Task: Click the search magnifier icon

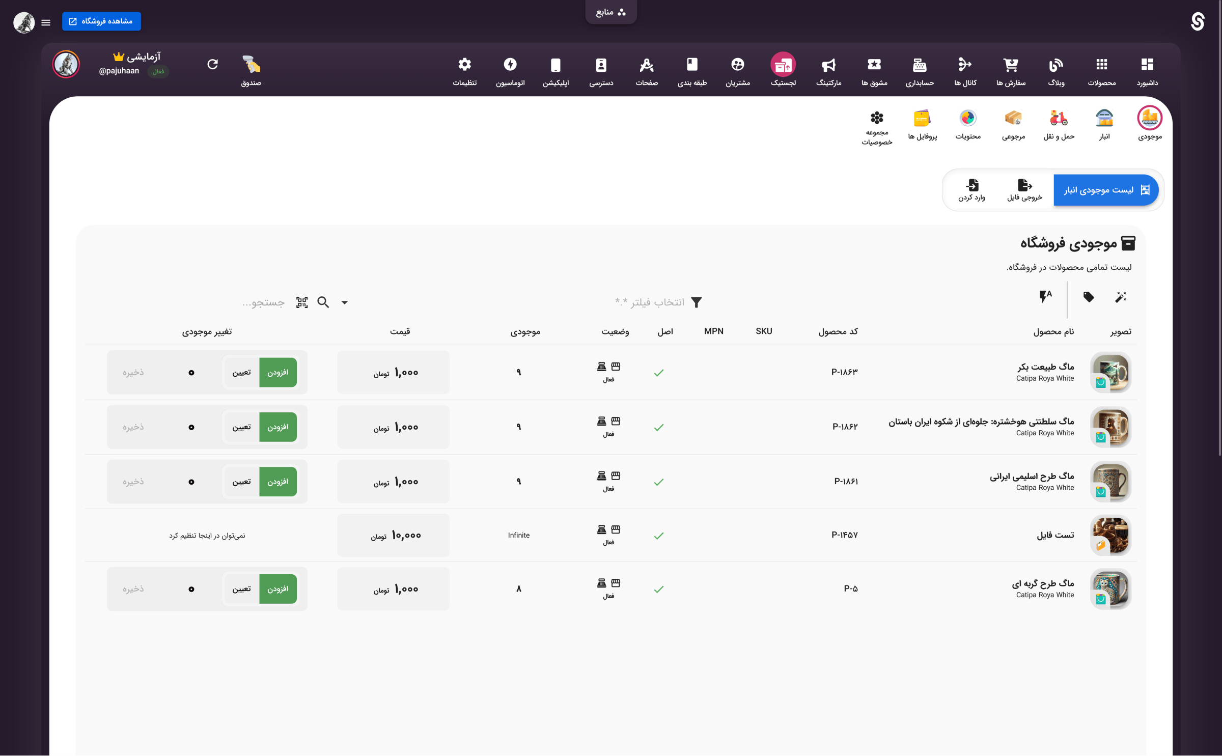Action: click(x=323, y=302)
